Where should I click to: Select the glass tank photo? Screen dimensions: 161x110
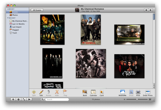[129, 35]
